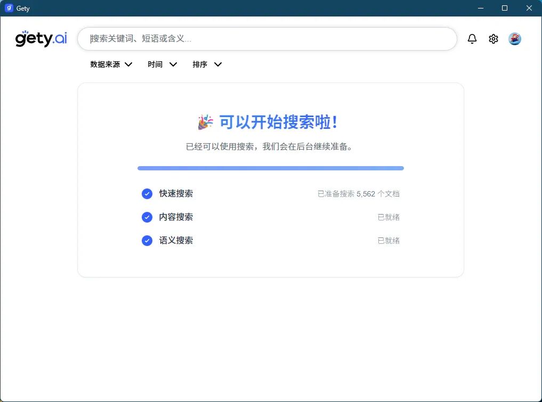Screen dimensions: 542x402
Task: Click the 可以开始搜索啦! heading
Action: click(279, 122)
